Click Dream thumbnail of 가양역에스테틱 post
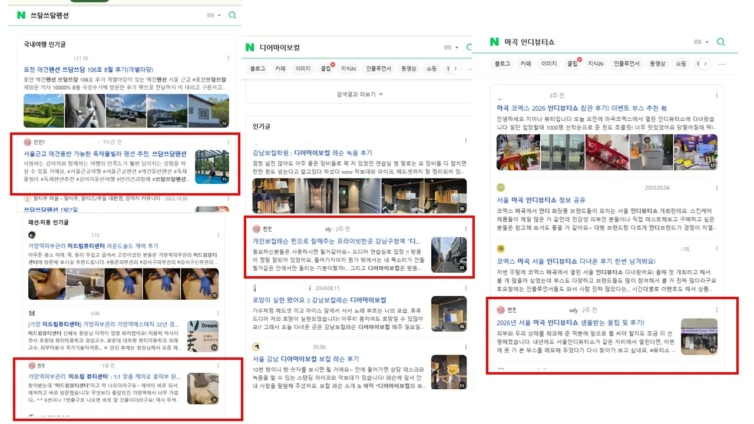 click(204, 336)
